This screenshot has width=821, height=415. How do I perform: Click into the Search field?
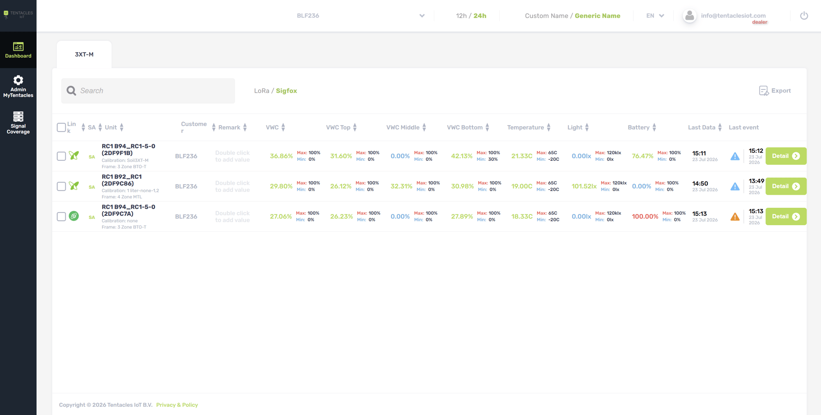(148, 91)
